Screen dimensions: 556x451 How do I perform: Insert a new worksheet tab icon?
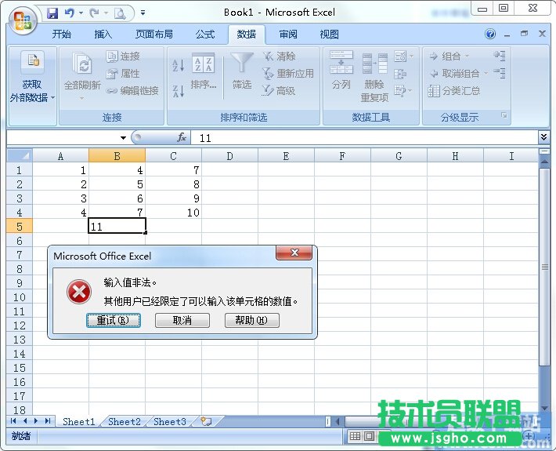coord(206,421)
